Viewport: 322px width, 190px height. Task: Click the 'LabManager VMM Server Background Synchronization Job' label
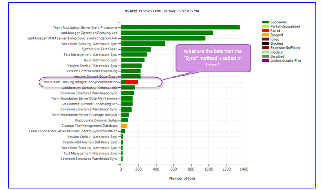72,38
